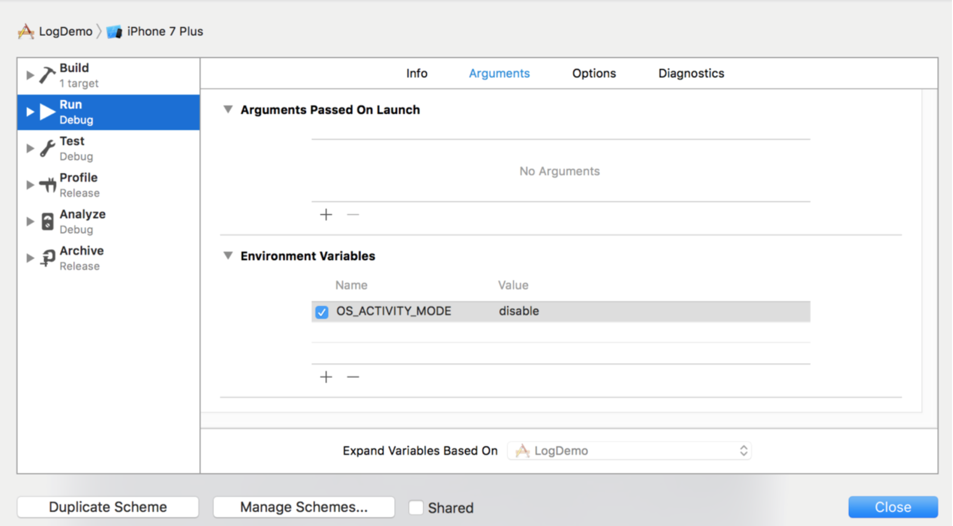Expand the Run action disclosure triangle

pos(30,112)
